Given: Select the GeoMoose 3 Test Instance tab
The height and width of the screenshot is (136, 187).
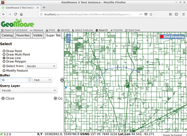Looking at the screenshot, I should point(20,8).
